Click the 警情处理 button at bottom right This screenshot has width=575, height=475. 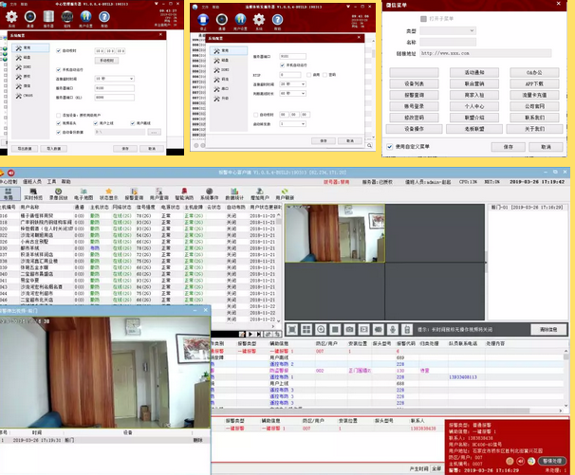pos(552,460)
